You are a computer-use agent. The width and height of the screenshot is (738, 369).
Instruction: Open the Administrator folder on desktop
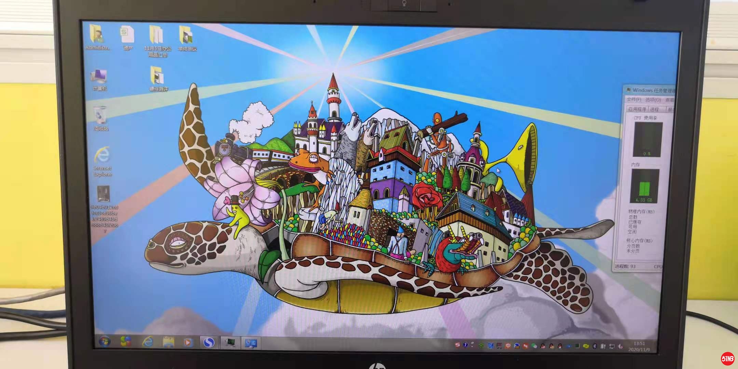(98, 37)
